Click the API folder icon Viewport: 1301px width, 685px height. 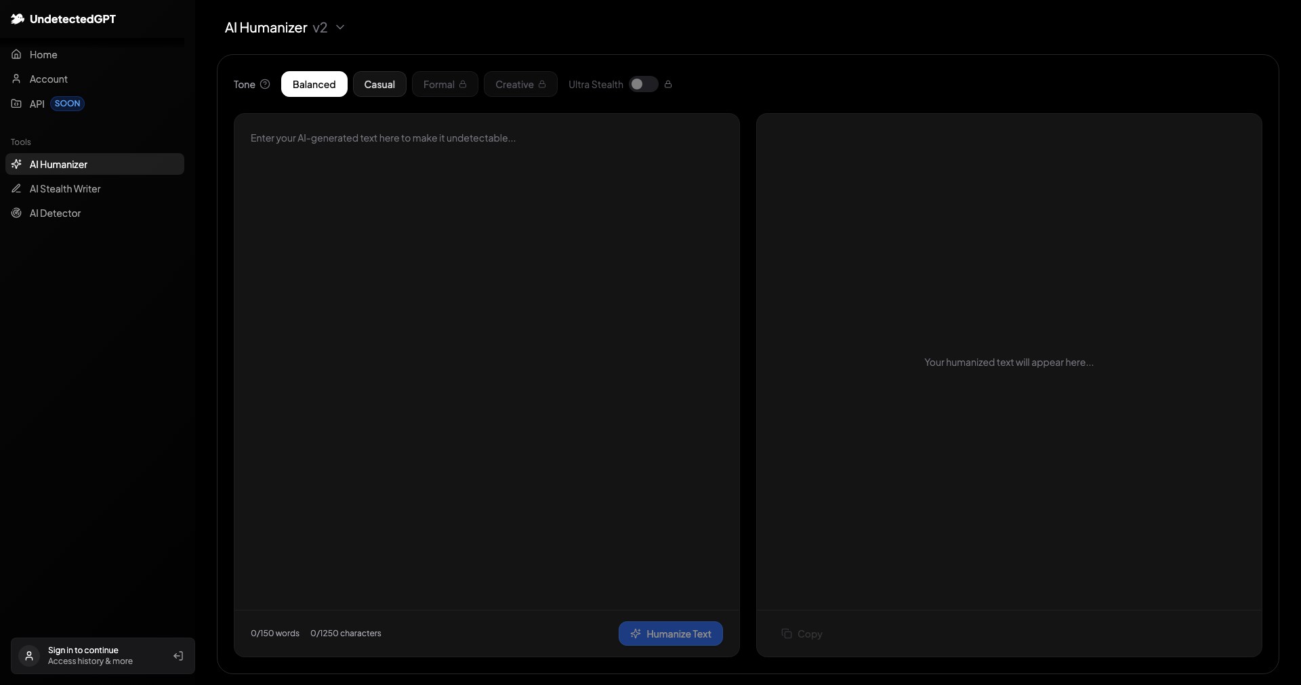(16, 103)
